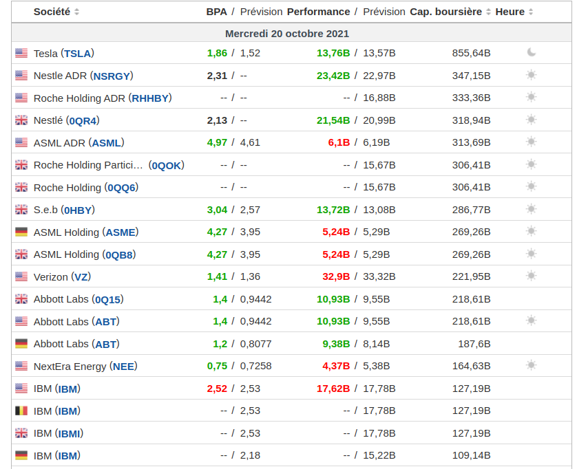This screenshot has height=469, width=577.
Task: Click the moon icon in Tesla row
Action: pyautogui.click(x=531, y=52)
